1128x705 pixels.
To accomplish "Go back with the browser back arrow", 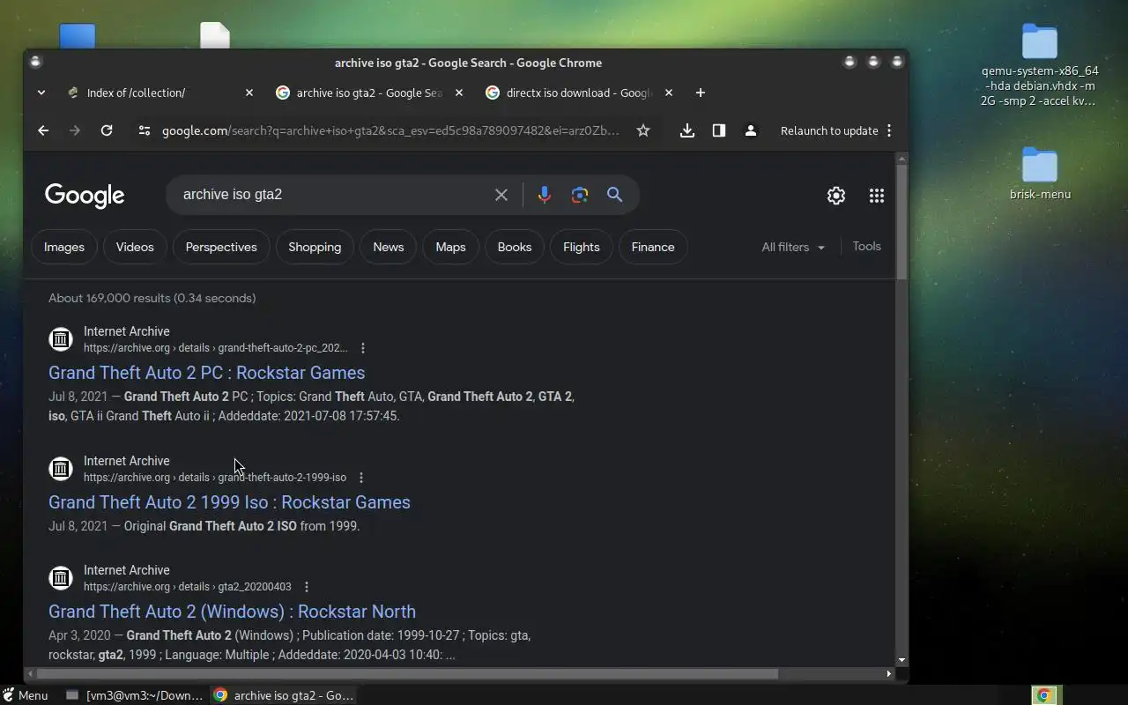I will coord(43,130).
